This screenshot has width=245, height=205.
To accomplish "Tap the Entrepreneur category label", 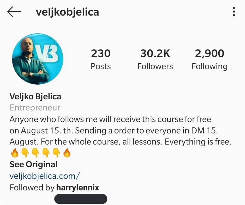I will coord(35,108).
